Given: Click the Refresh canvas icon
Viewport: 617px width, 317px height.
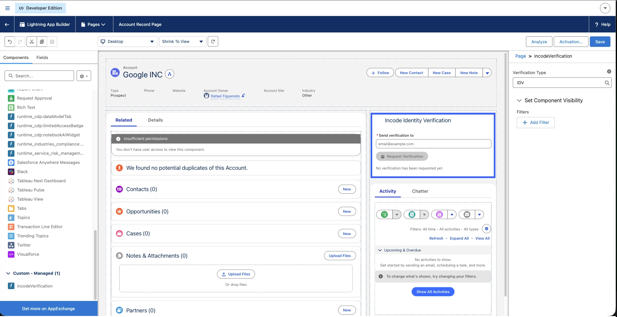Looking at the screenshot, I should (x=213, y=41).
